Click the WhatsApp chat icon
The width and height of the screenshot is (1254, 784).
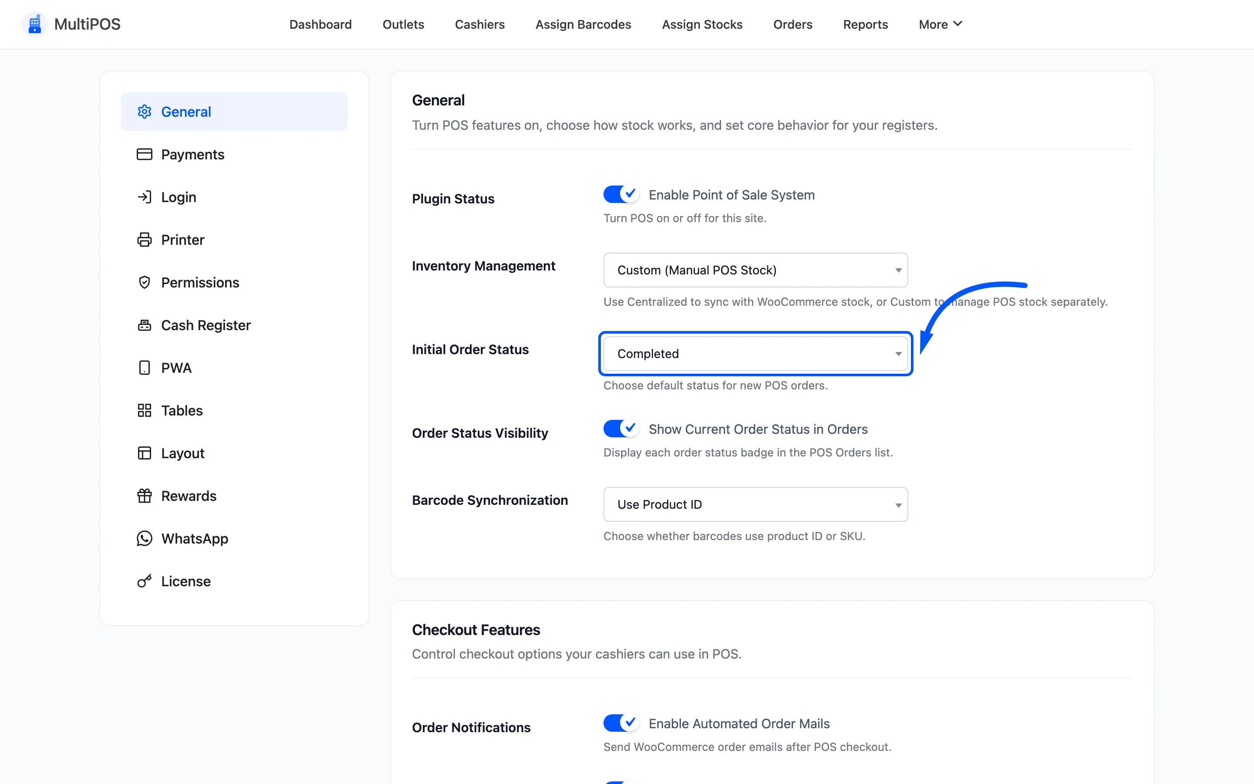click(144, 538)
